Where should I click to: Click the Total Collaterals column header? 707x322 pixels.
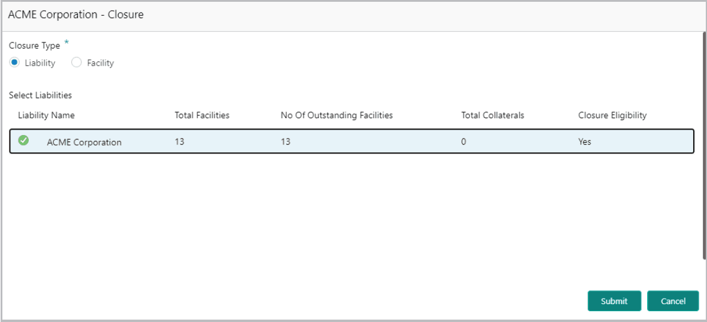(492, 115)
